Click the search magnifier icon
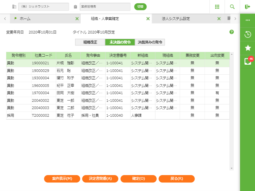Image resolution: width=255 pixels, height=191 pixels. click(x=232, y=7)
